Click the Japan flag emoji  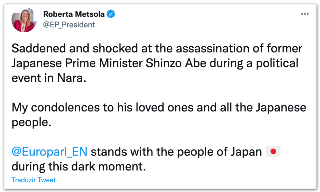[273, 152]
